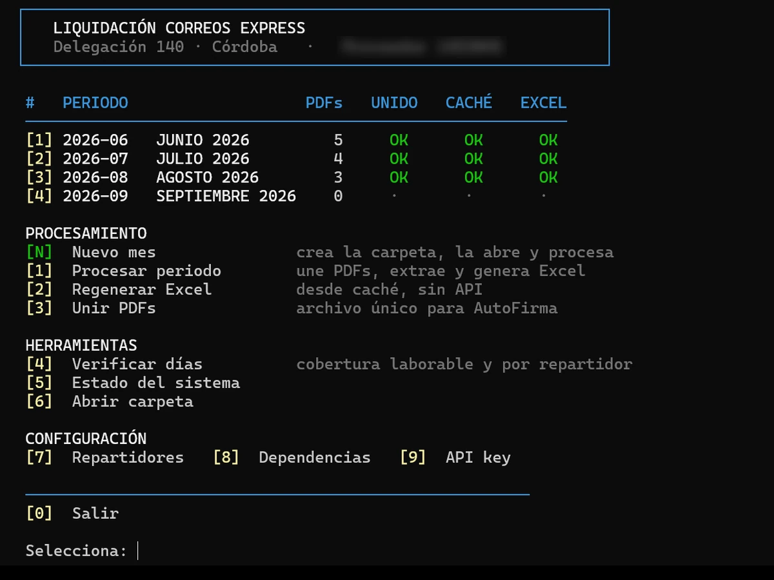Click the EXCEL column header
The width and height of the screenshot is (774, 580).
click(x=544, y=102)
